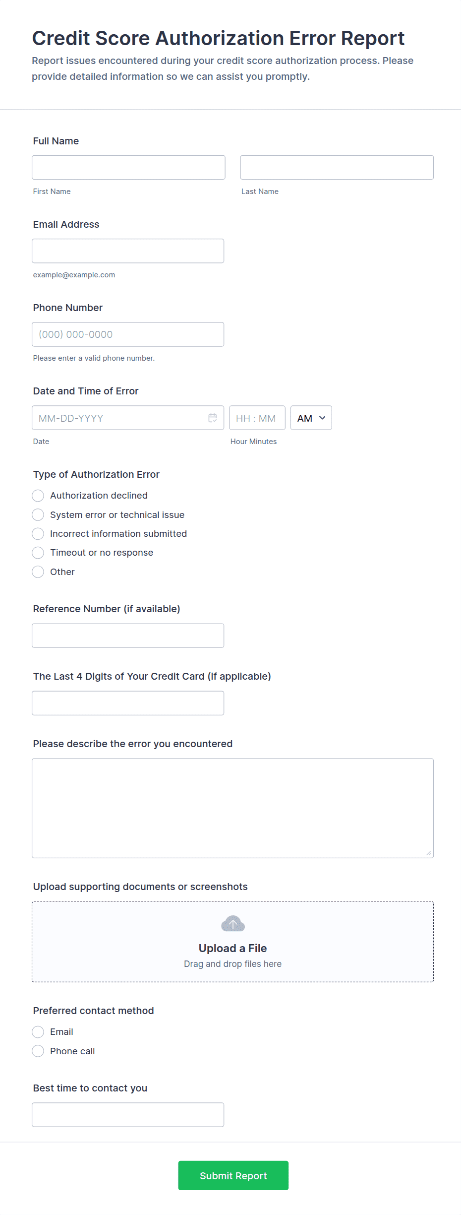Click the cloud upload icon
Viewport: 461px width, 1215px height.
pos(233,924)
